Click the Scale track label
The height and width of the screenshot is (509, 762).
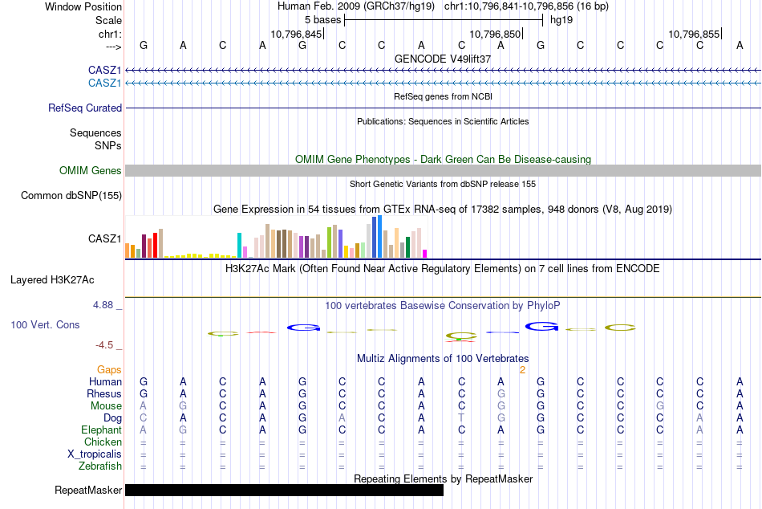[108, 20]
